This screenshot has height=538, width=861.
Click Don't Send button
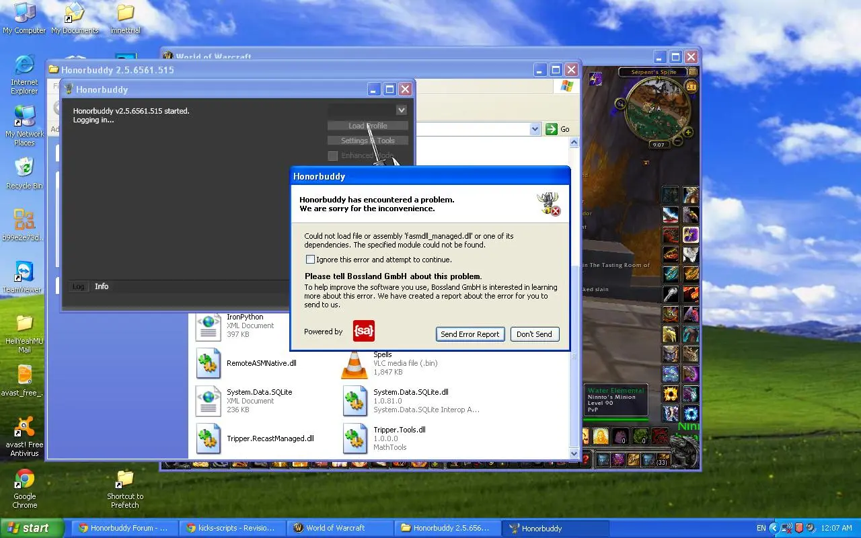pyautogui.click(x=535, y=334)
